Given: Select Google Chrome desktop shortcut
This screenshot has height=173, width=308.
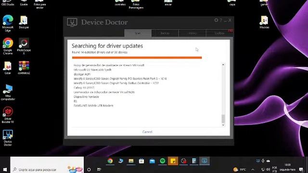Looking at the screenshot, I should [8, 46].
